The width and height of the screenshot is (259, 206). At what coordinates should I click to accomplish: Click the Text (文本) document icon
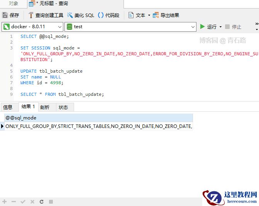[131, 15]
